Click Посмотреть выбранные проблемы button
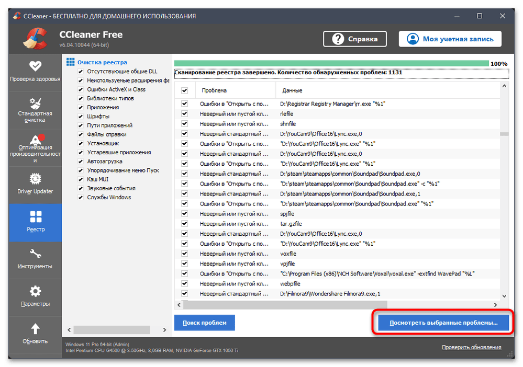 coord(443,323)
